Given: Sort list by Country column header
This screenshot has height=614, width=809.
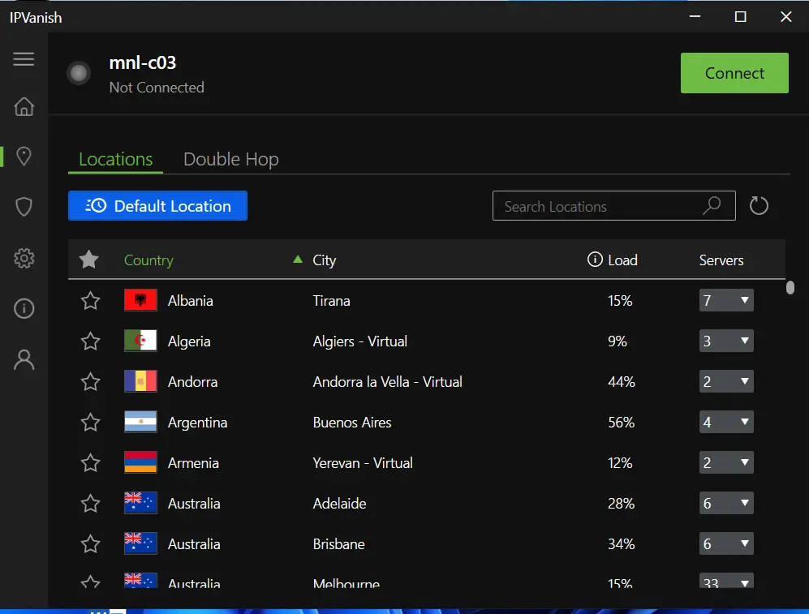Looking at the screenshot, I should click(148, 260).
